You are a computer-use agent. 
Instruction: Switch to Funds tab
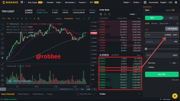50,94
